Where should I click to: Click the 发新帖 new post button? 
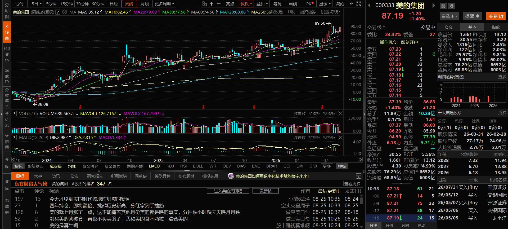click(x=266, y=191)
